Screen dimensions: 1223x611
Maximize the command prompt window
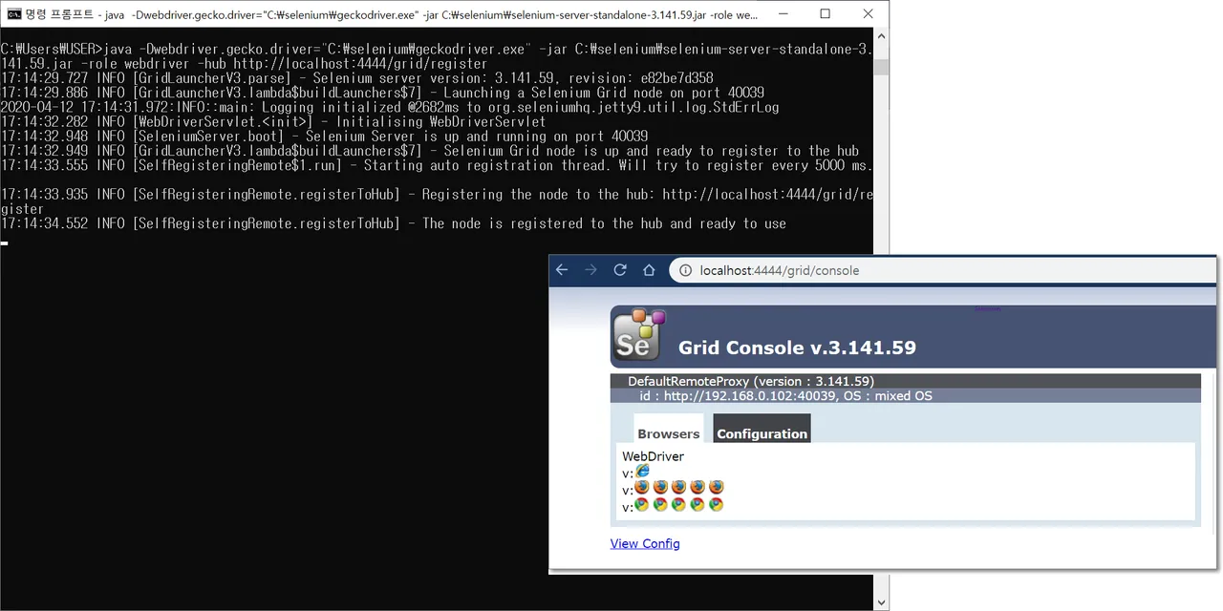point(826,14)
